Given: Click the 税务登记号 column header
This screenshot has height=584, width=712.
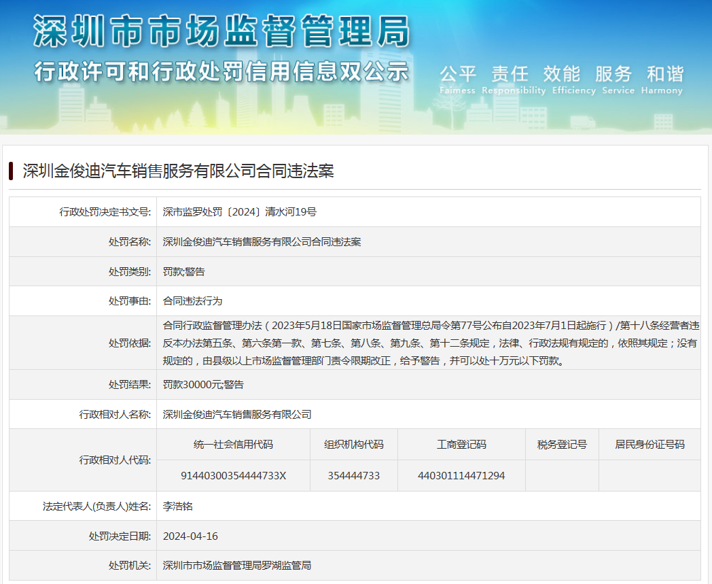Looking at the screenshot, I should pyautogui.click(x=562, y=445).
